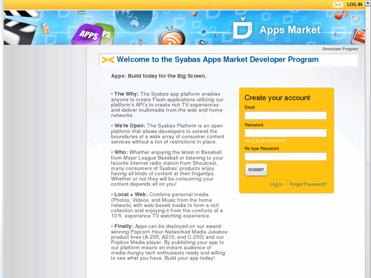Click 'Local + Web:' bullet heading

[x=131, y=194]
